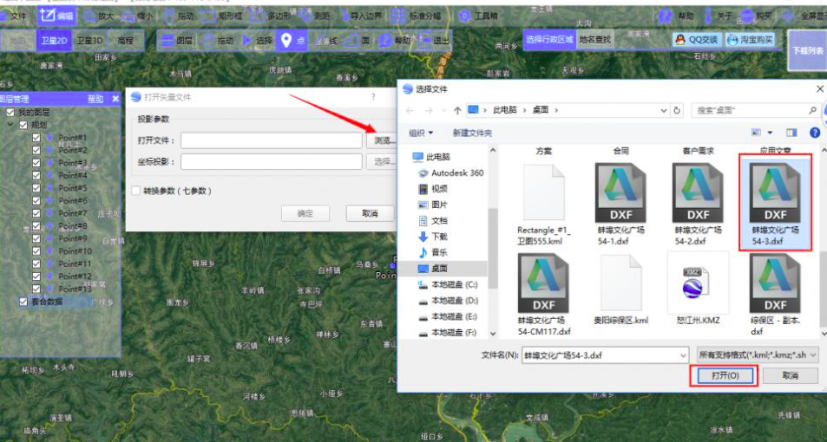
Task: Click the 浏览 browse button
Action: tap(381, 140)
